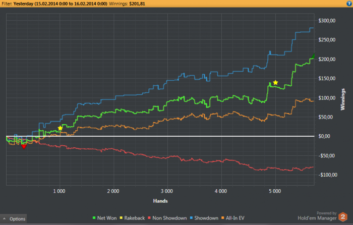
Task: Click the blue help icon
Action: tap(349, 4)
